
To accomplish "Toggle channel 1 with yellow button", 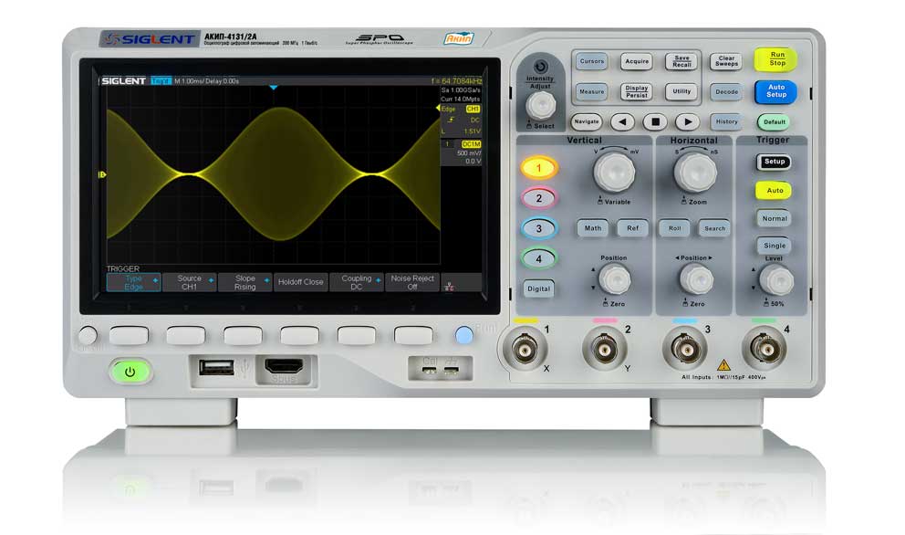I will tap(539, 168).
